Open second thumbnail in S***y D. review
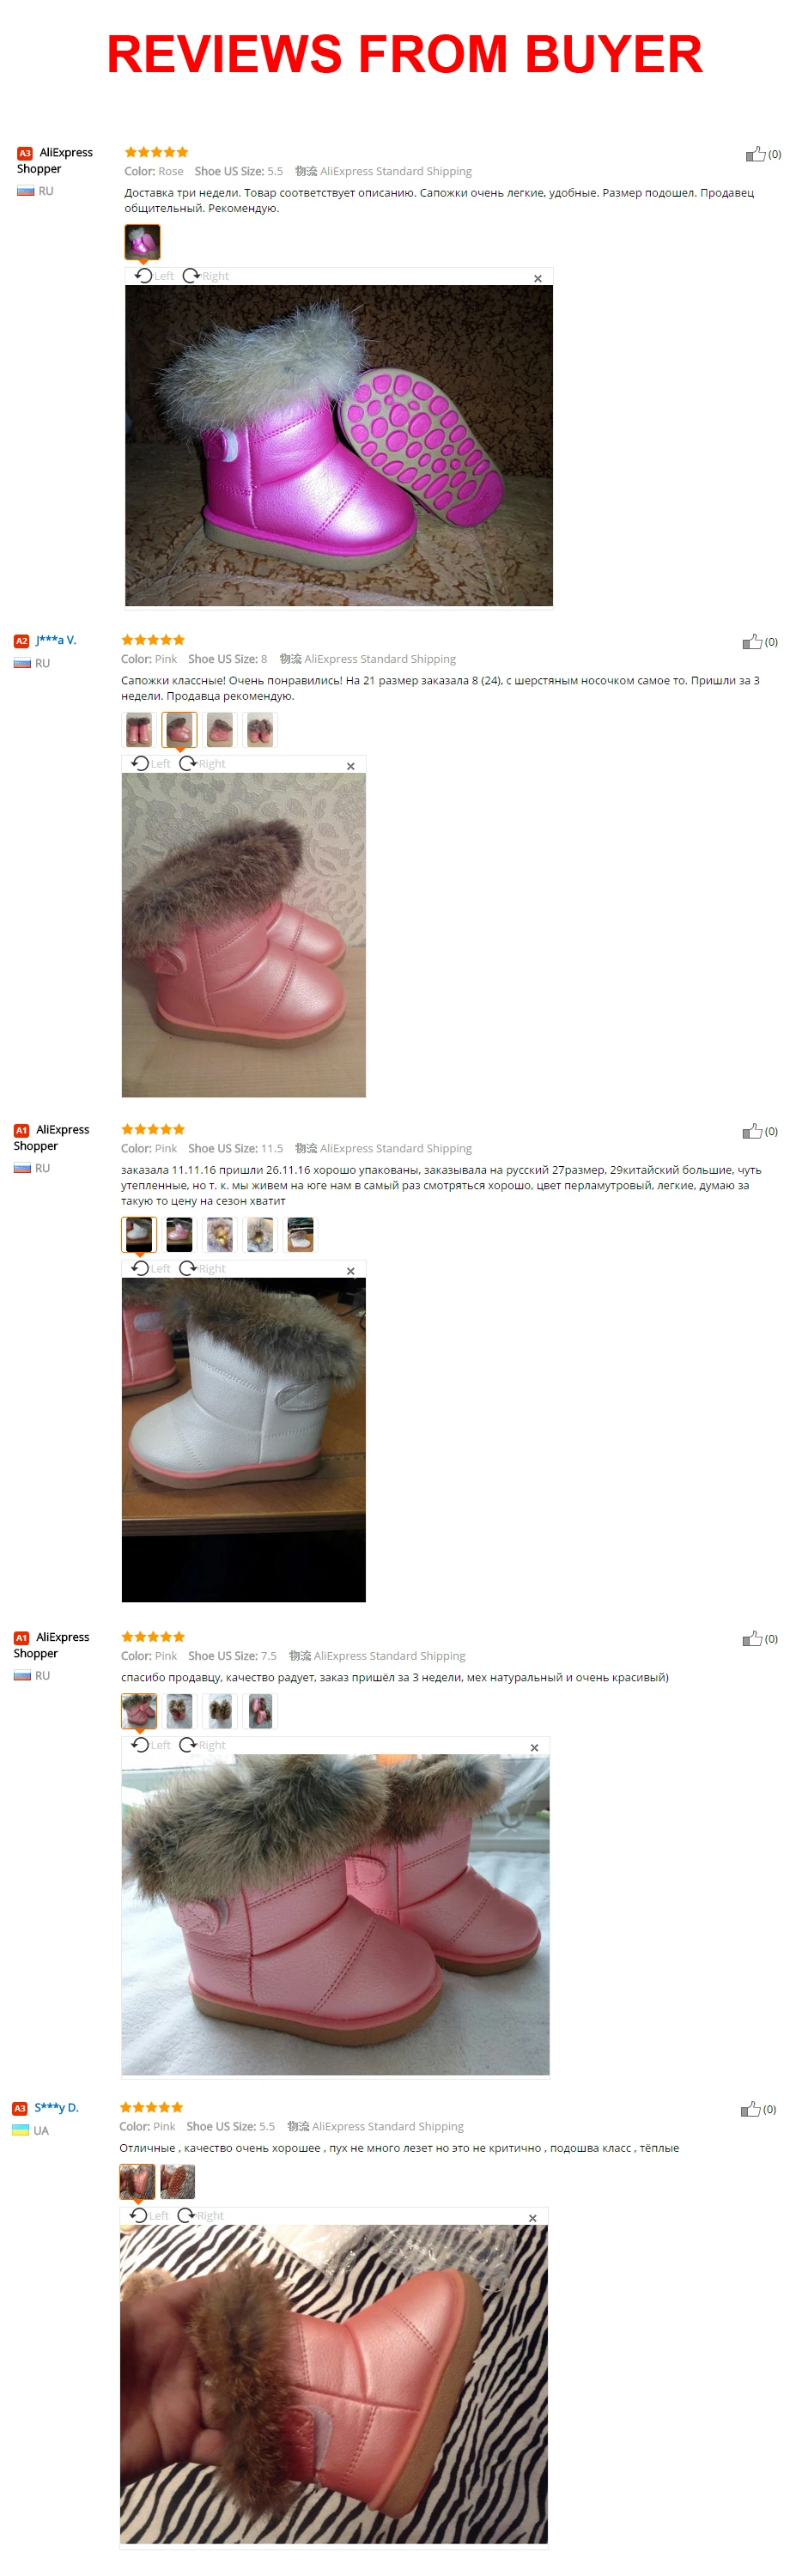This screenshot has height=2576, width=790. [177, 2181]
